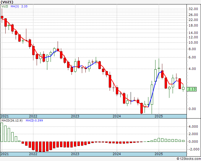Click the MA(3) indicator label
The image size is (201, 161).
click(x=15, y=6)
